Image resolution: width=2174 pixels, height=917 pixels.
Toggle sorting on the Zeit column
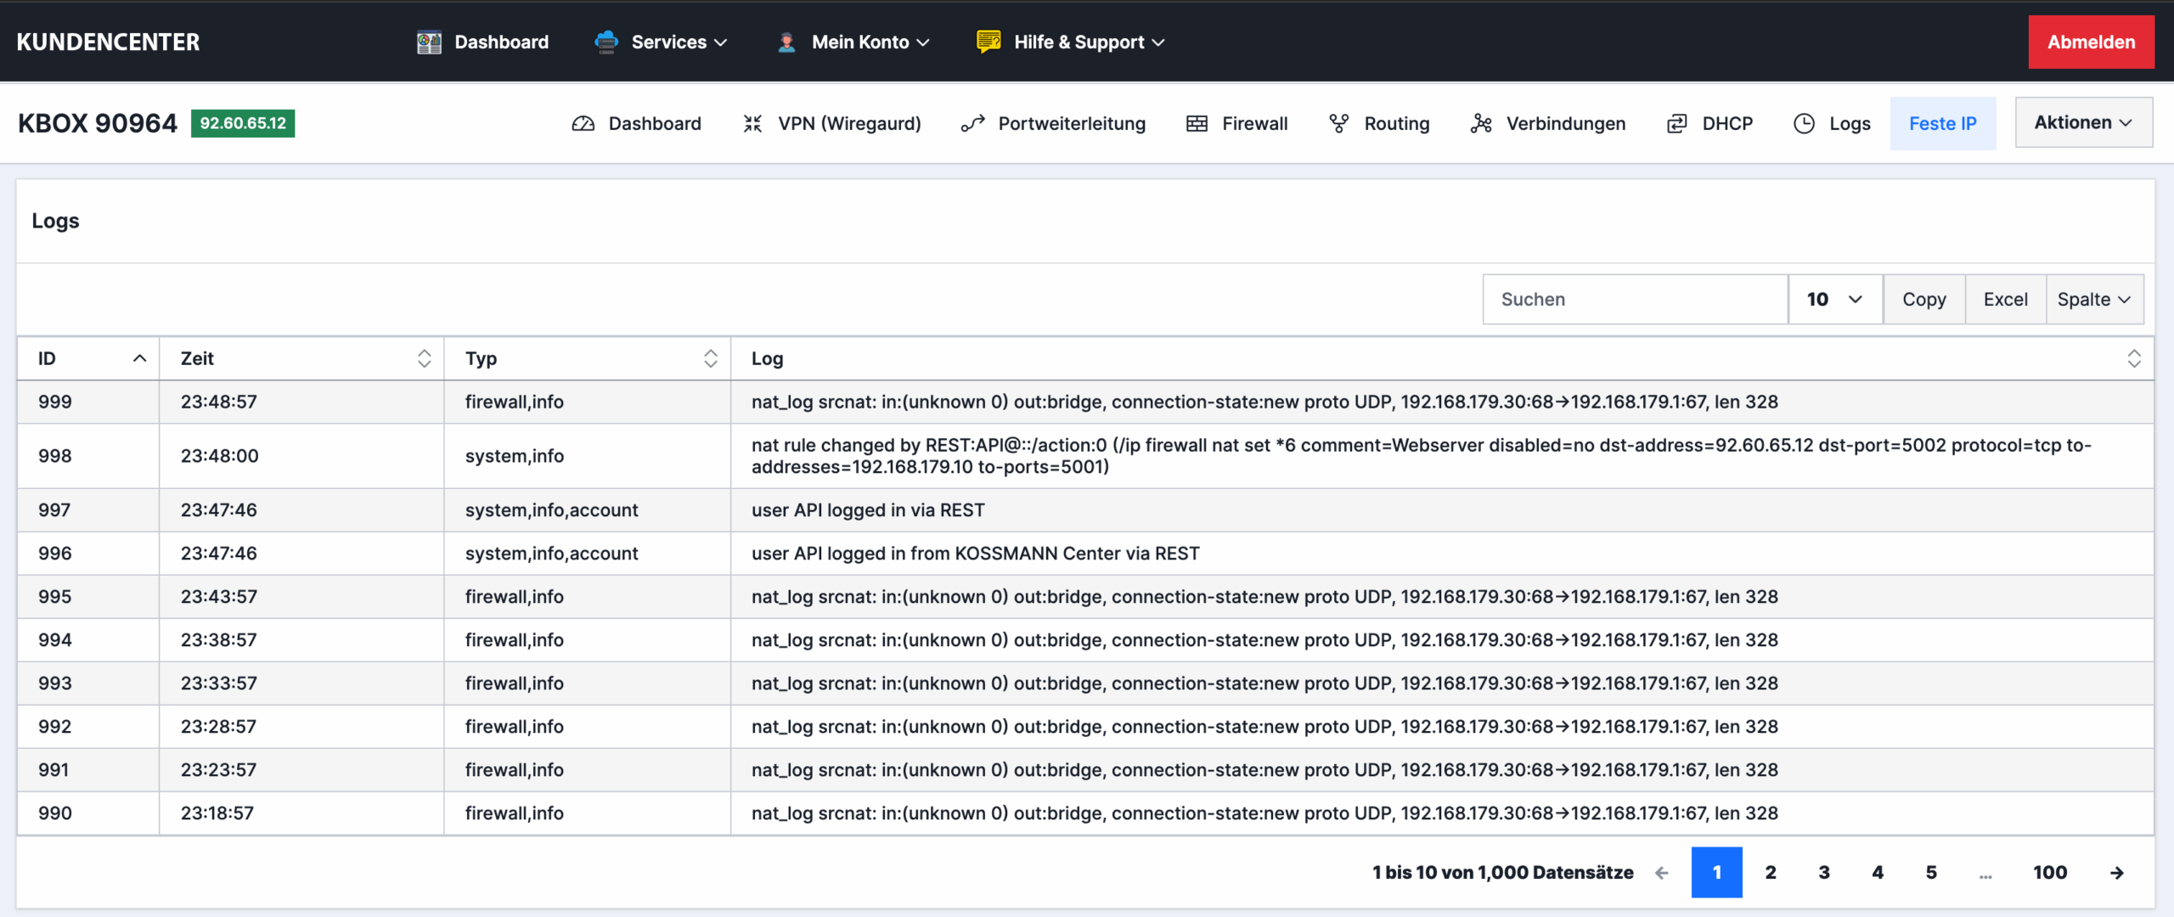click(x=424, y=358)
